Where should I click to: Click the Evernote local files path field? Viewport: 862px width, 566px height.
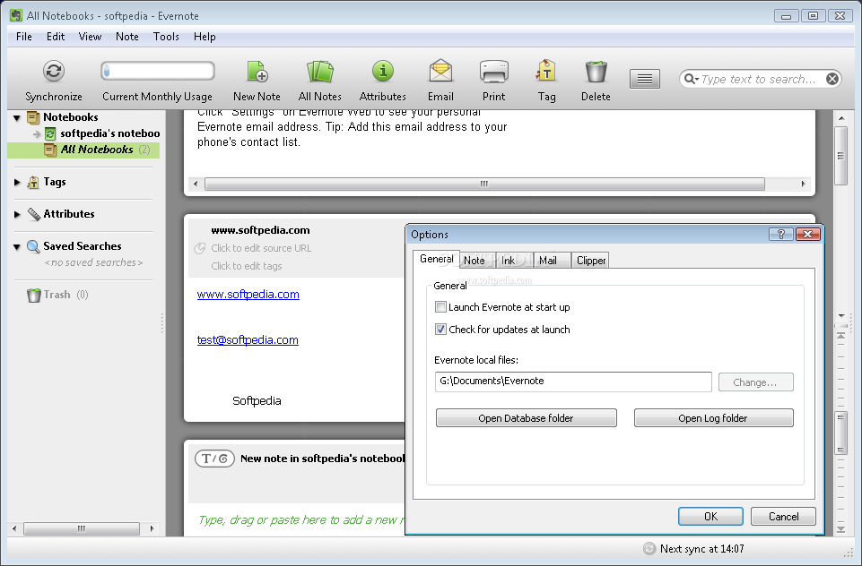click(x=573, y=382)
